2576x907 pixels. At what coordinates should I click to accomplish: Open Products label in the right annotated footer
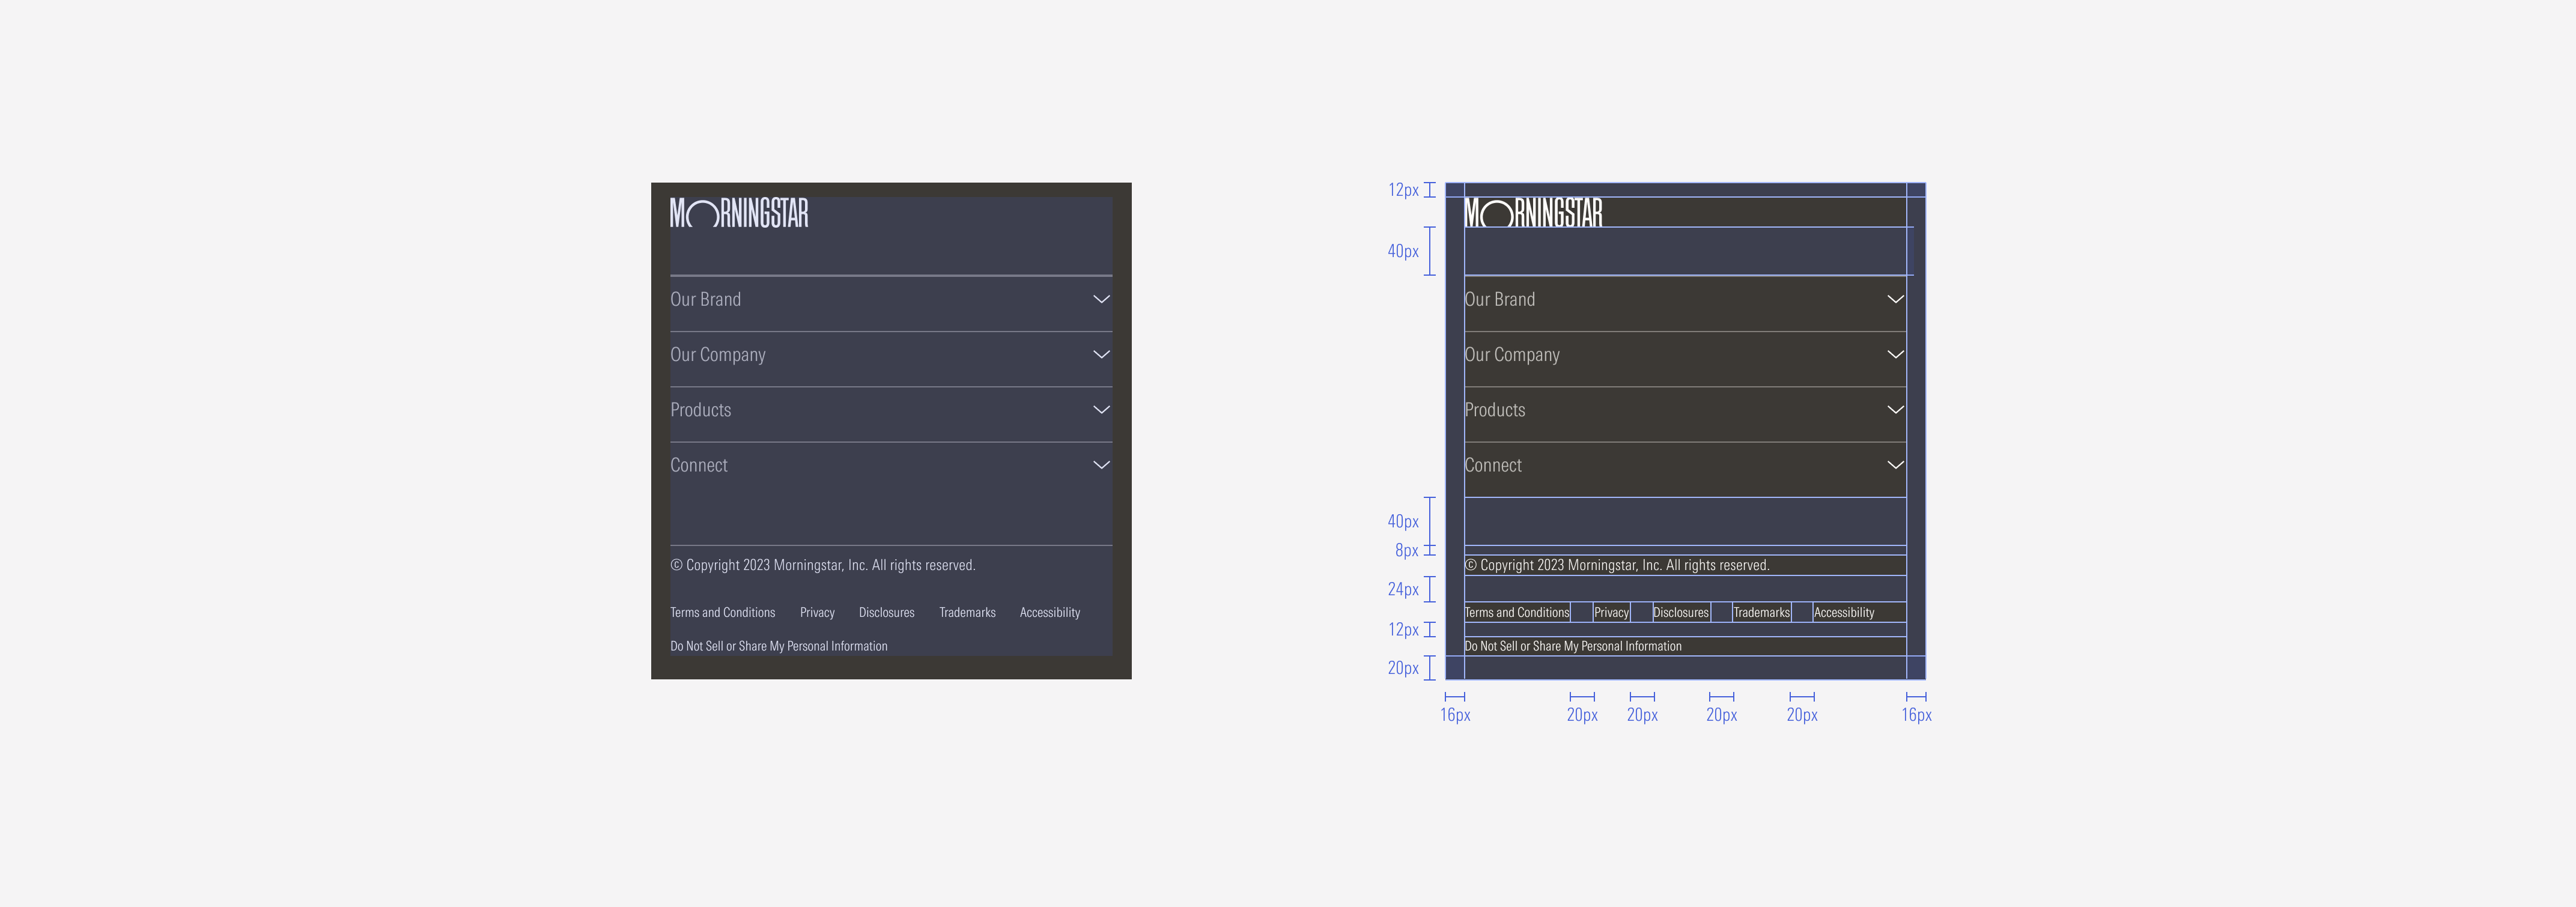pyautogui.click(x=1494, y=410)
